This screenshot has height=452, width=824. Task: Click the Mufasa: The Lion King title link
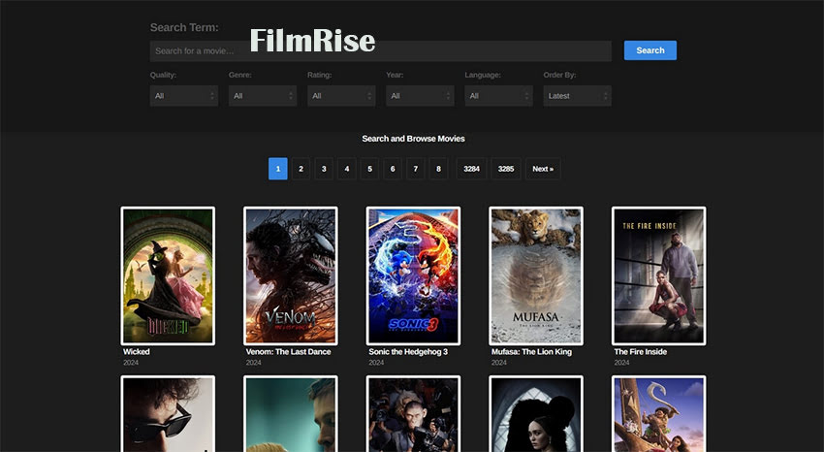point(531,352)
